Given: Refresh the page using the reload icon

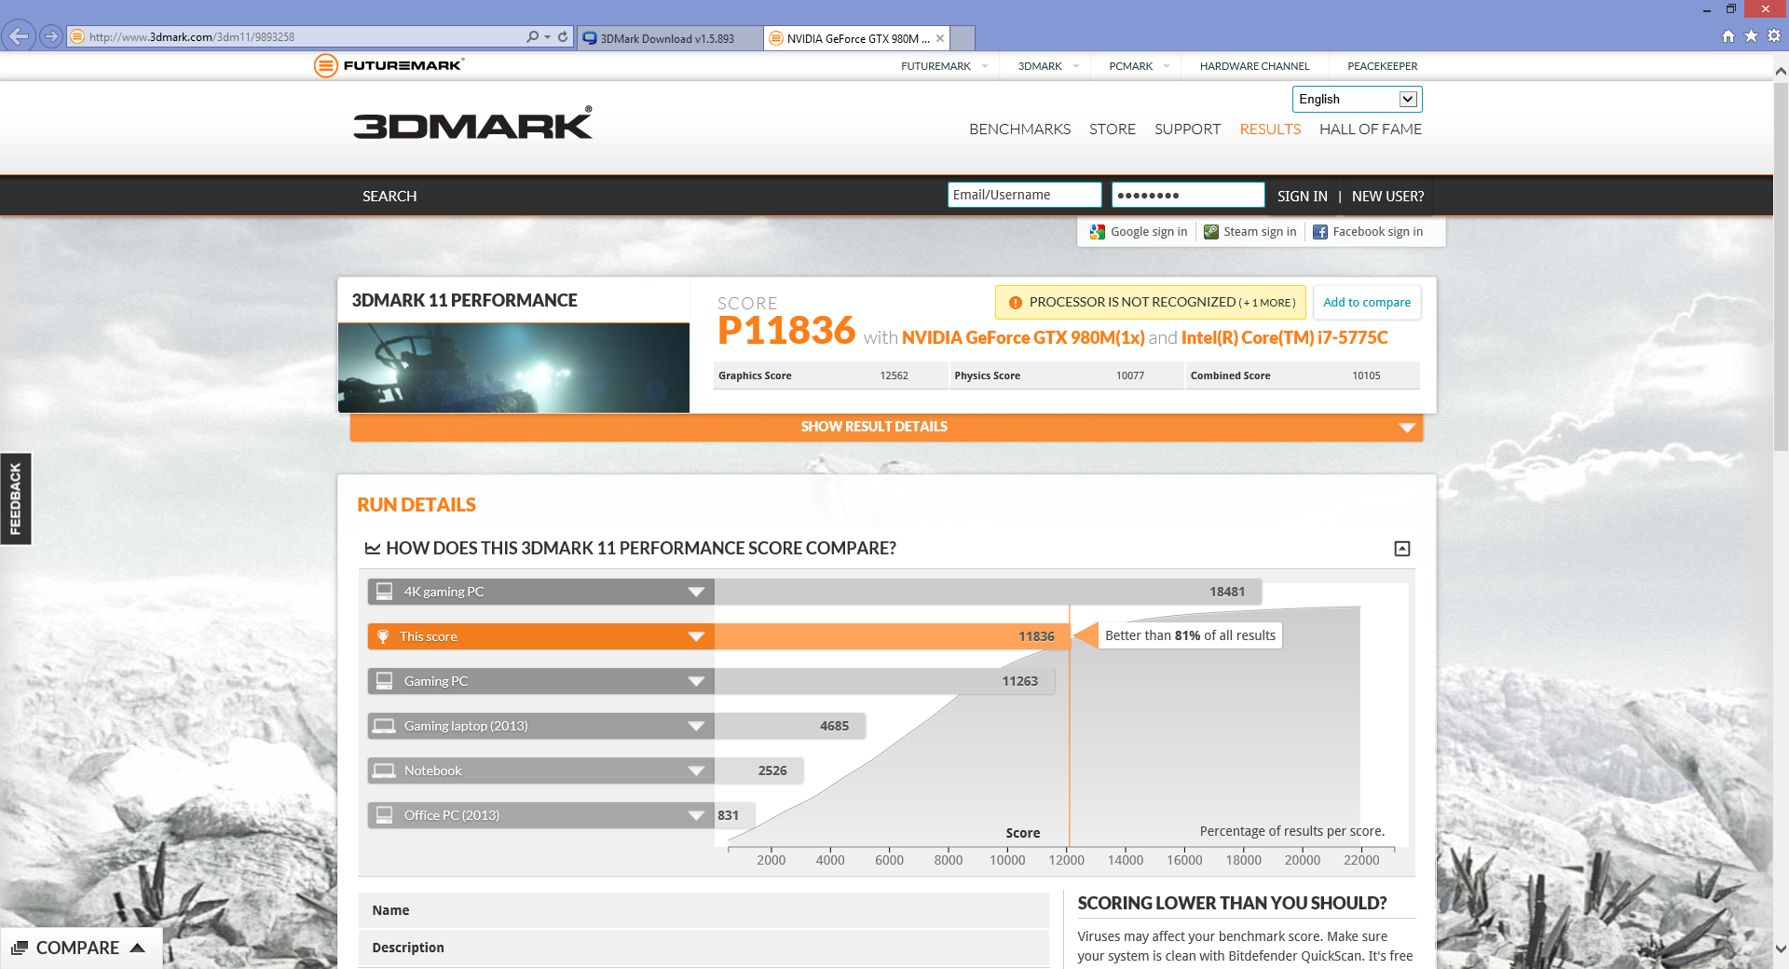Looking at the screenshot, I should [563, 36].
